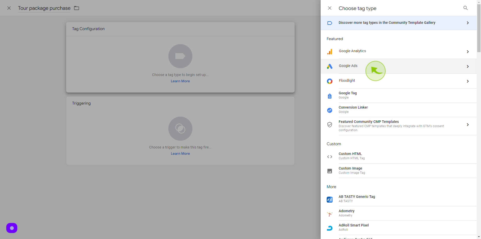This screenshot has height=239, width=481.
Task: Select the Custom HTML tag type
Action: coord(399,156)
